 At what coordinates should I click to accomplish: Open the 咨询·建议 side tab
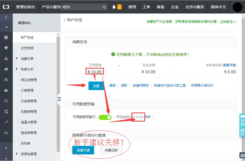(x=242, y=125)
